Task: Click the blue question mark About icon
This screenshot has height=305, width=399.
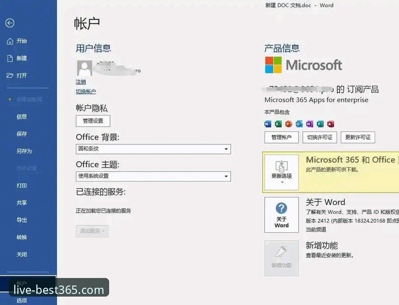Action: pos(281,208)
